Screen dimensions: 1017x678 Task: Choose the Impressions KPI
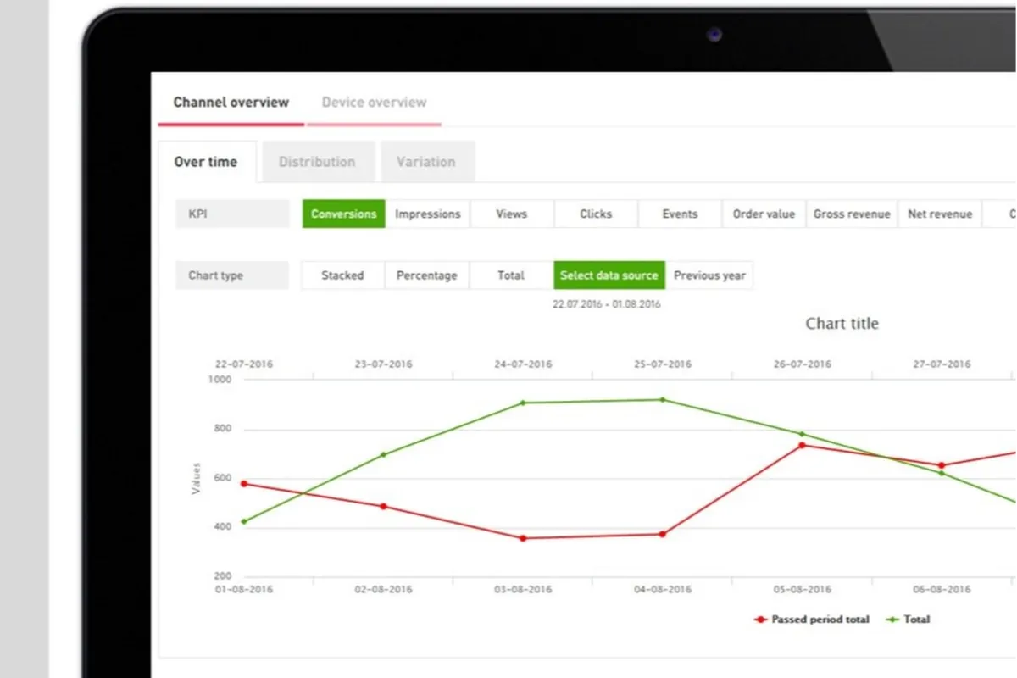pos(428,214)
